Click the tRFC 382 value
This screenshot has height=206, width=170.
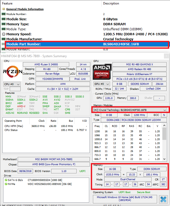pos(163,184)
